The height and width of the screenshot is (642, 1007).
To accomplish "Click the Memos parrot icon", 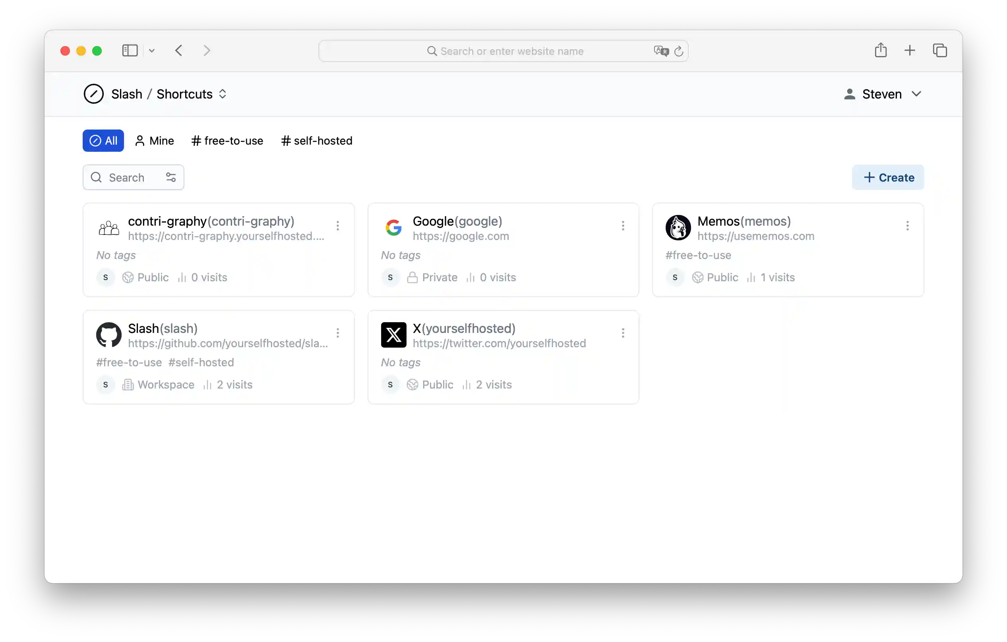I will 678,227.
